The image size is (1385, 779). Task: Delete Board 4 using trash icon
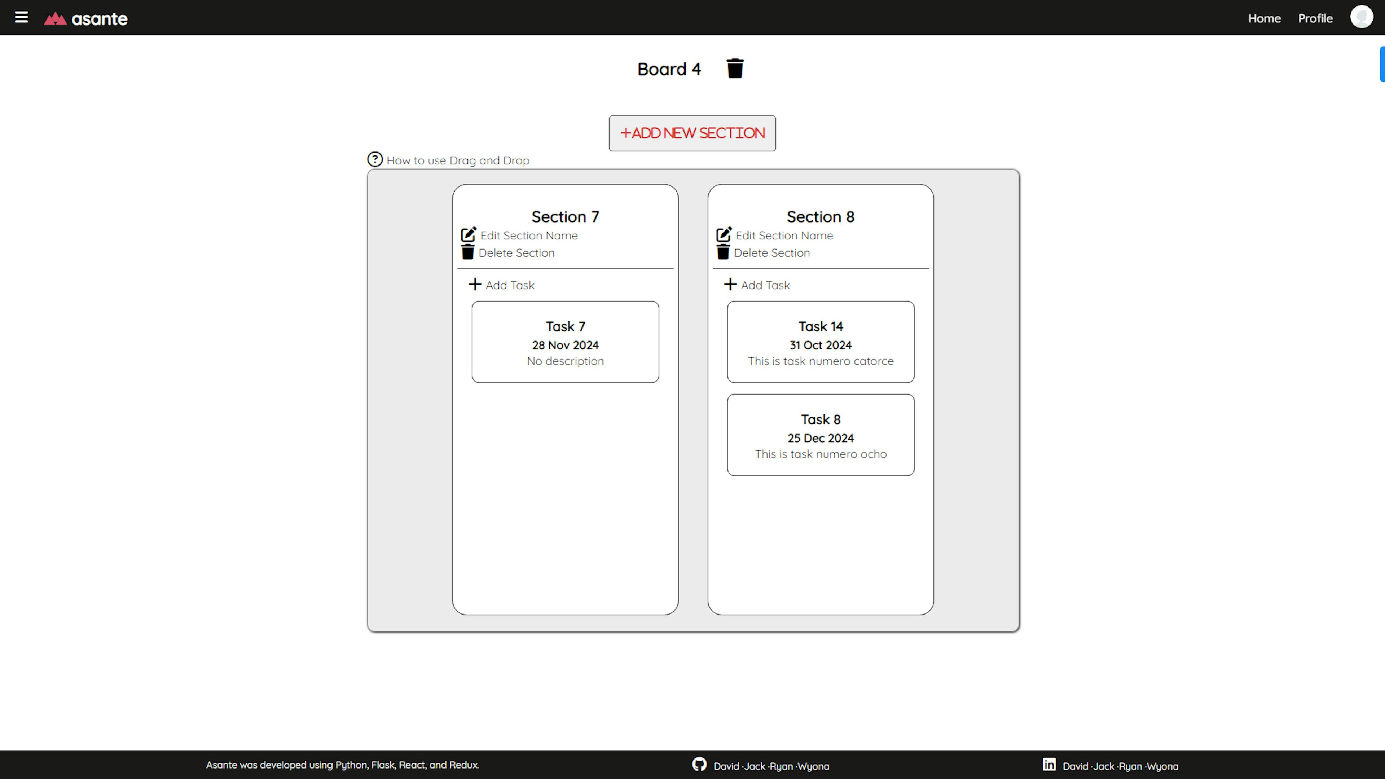[735, 68]
